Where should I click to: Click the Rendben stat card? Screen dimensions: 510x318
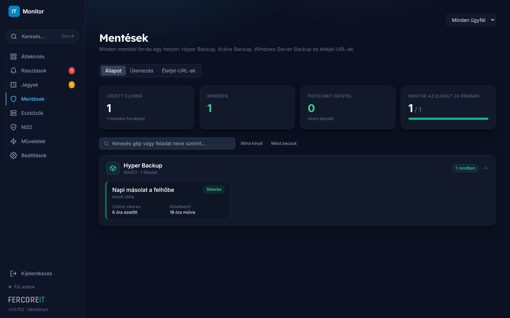(x=247, y=107)
